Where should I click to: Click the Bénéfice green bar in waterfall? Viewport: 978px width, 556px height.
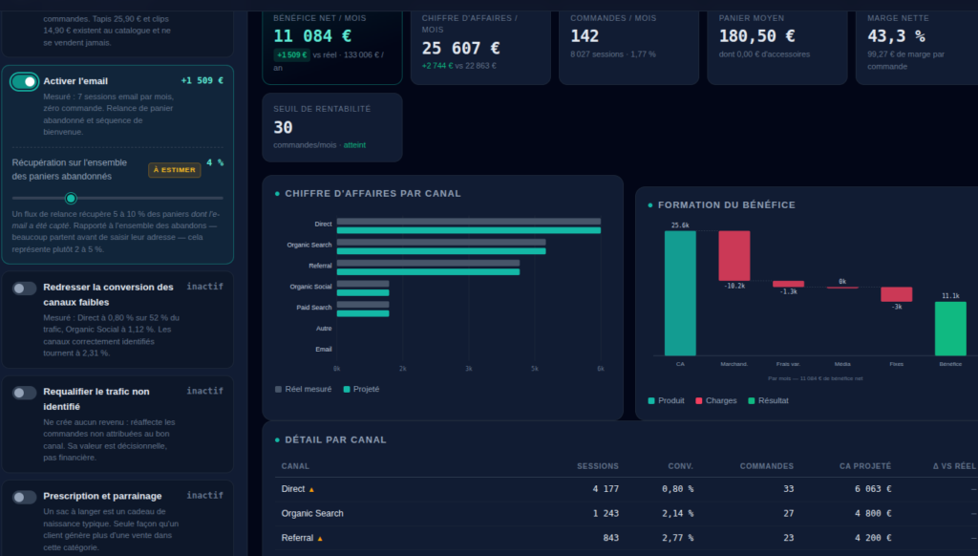(x=950, y=329)
